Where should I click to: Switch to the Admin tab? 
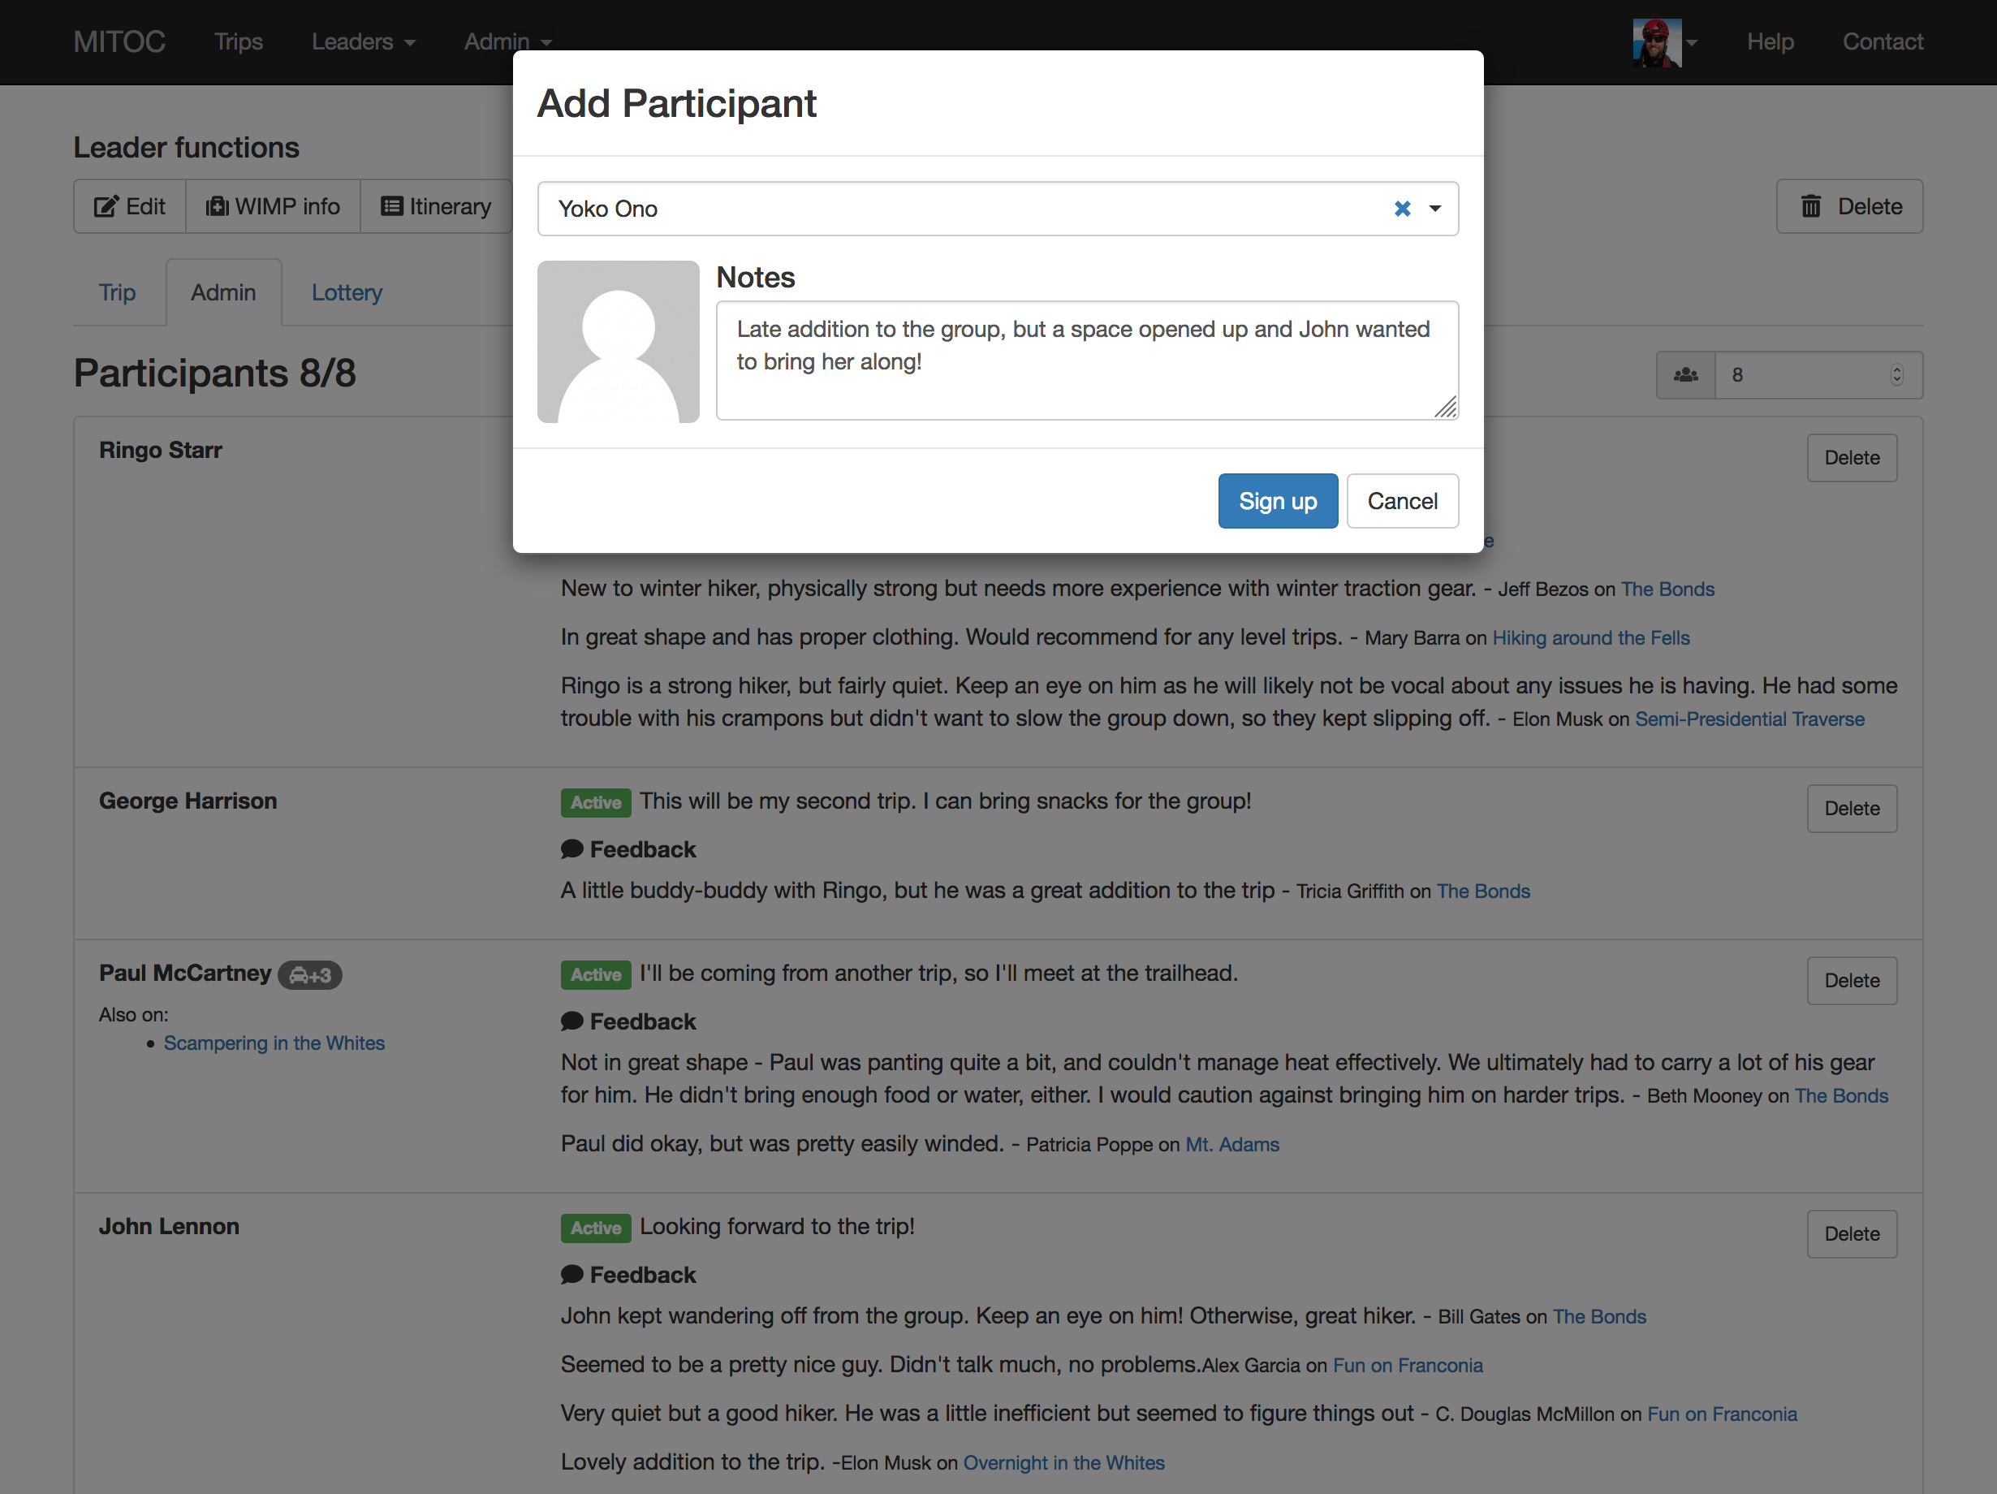(222, 291)
